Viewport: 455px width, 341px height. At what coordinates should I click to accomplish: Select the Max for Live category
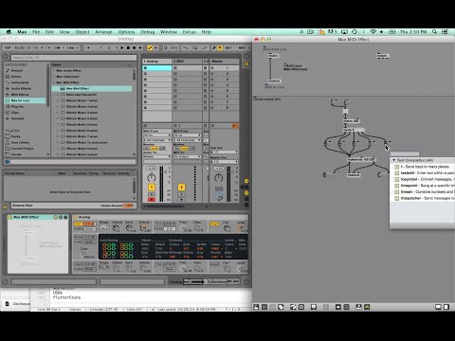click(x=25, y=100)
